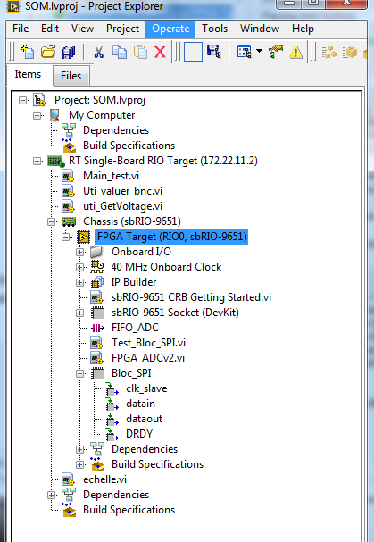The width and height of the screenshot is (374, 542).
Task: Click the Filter View toolbar icon
Action: 244,52
